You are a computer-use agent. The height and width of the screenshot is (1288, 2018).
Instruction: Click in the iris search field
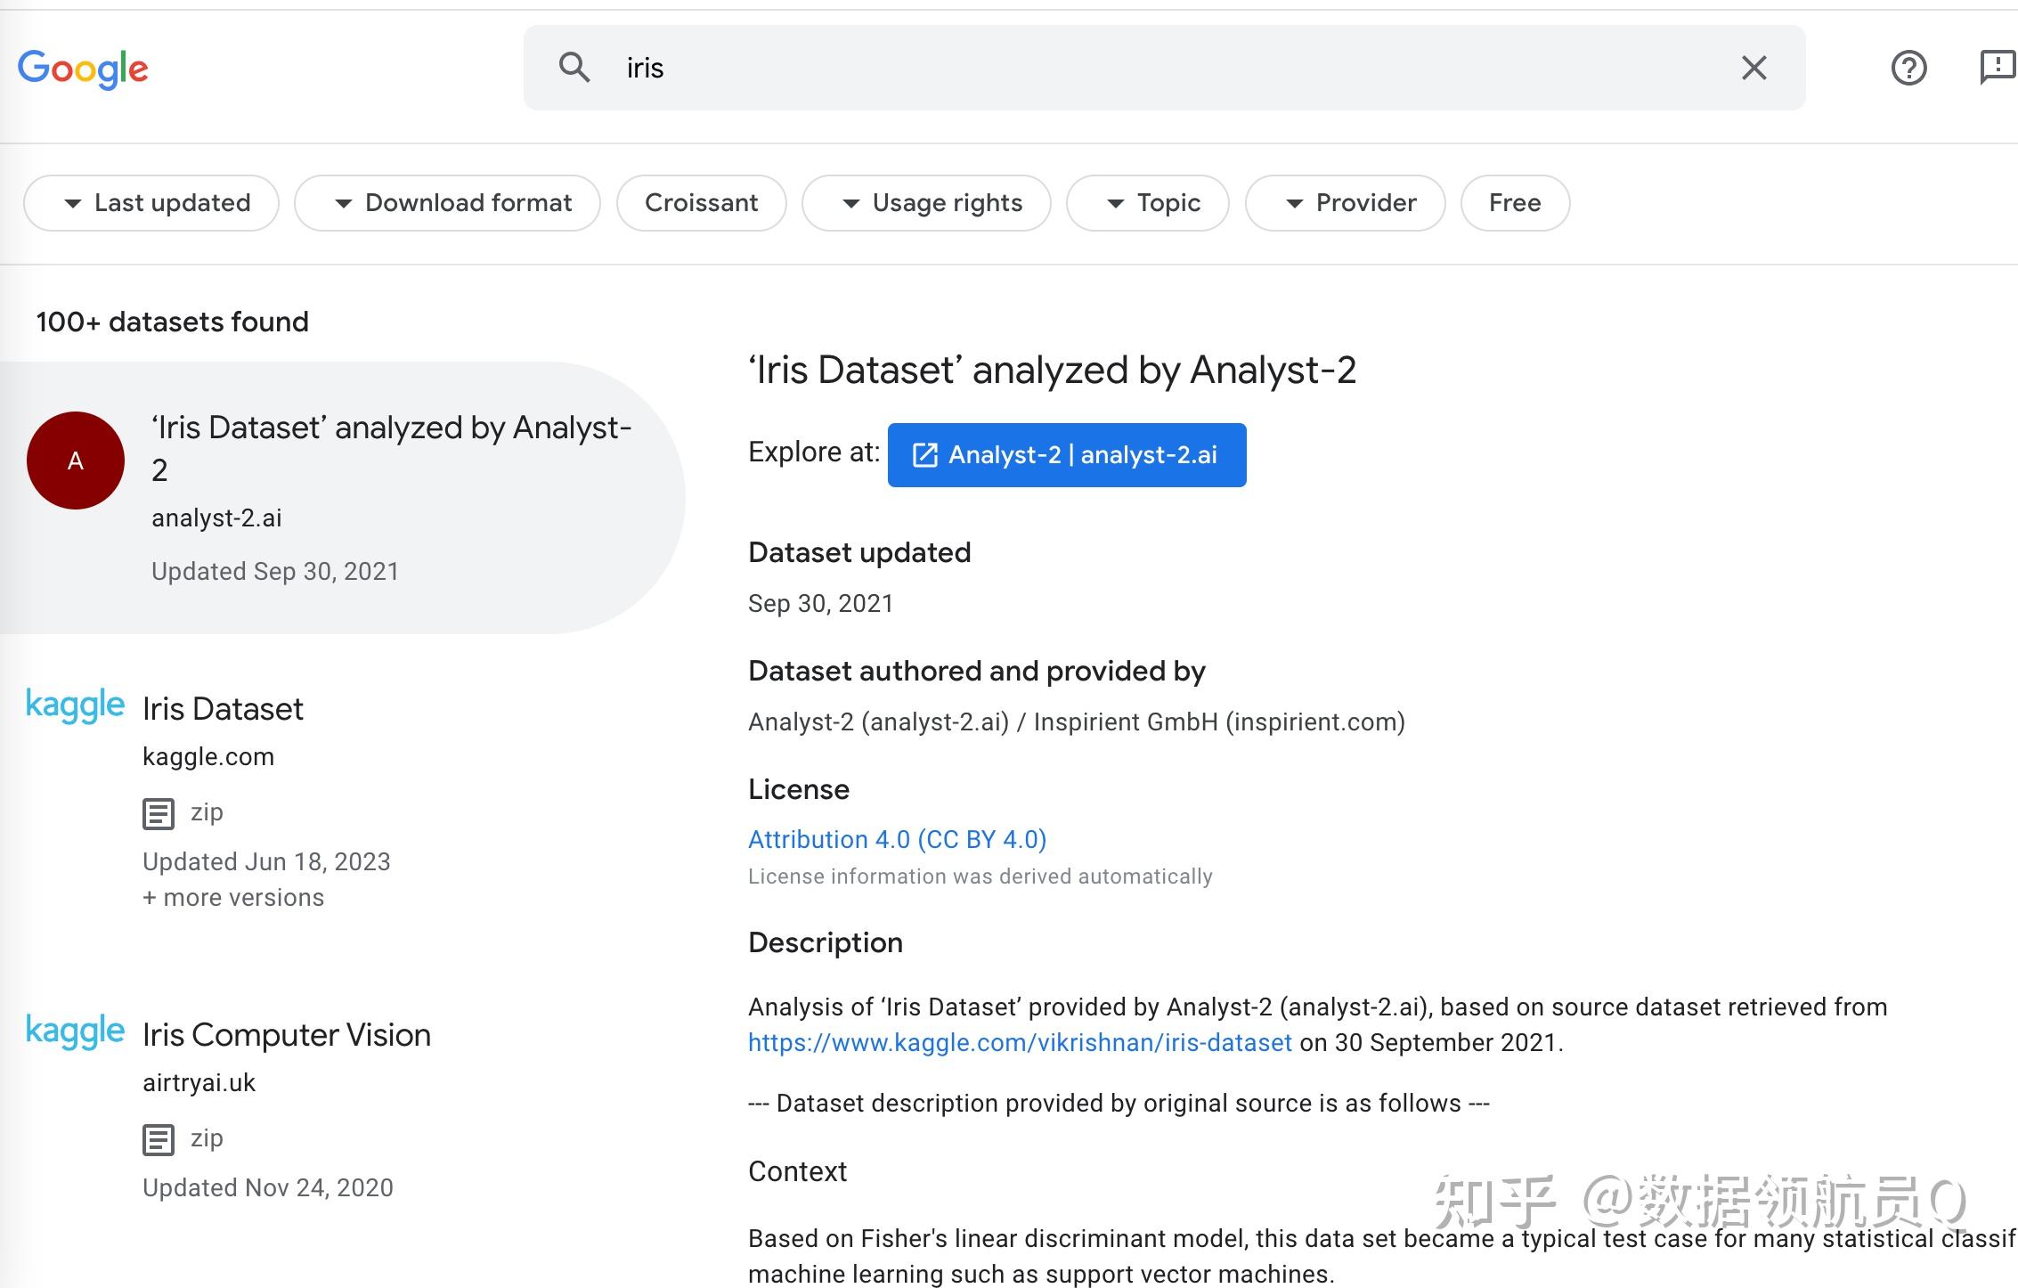[1158, 68]
